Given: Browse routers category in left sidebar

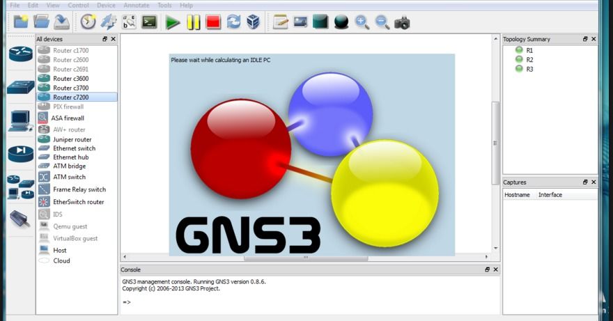Looking at the screenshot, I should tap(21, 54).
